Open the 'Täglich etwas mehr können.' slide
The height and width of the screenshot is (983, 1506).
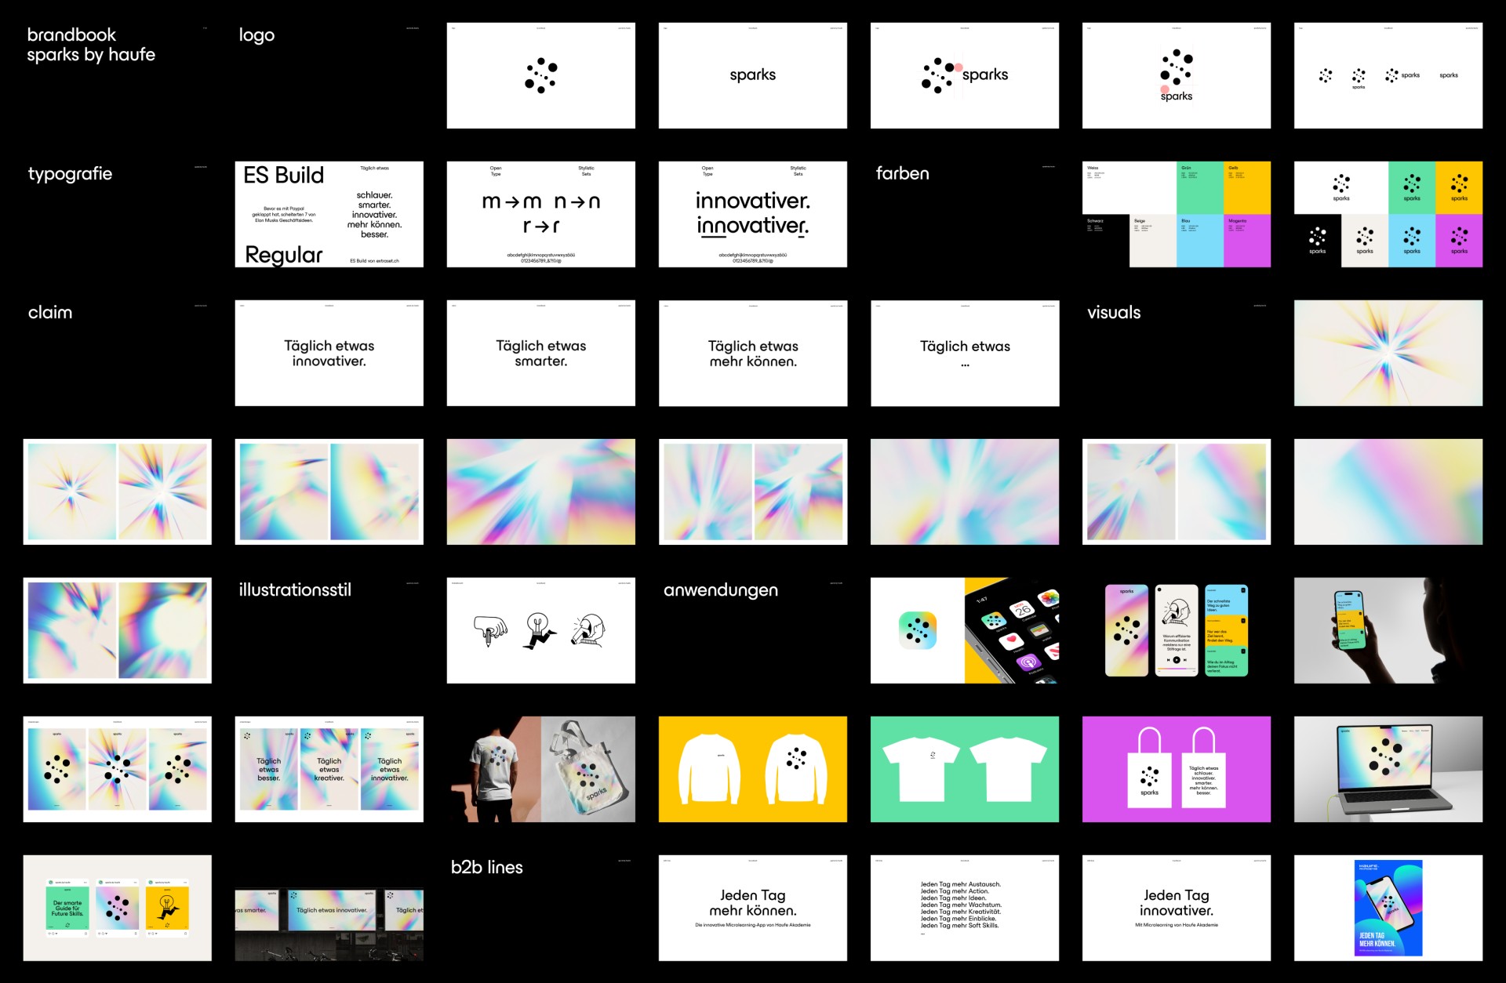(753, 353)
